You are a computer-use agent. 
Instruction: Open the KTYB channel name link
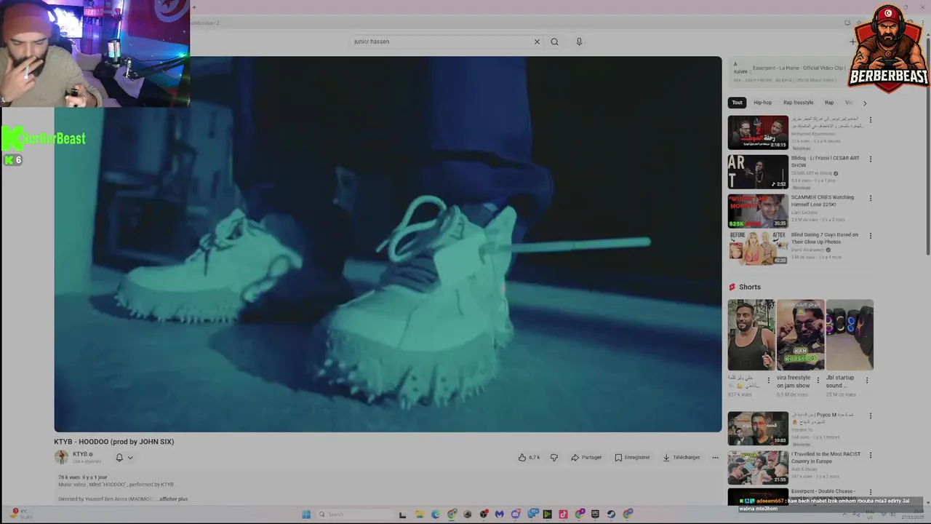click(x=81, y=454)
